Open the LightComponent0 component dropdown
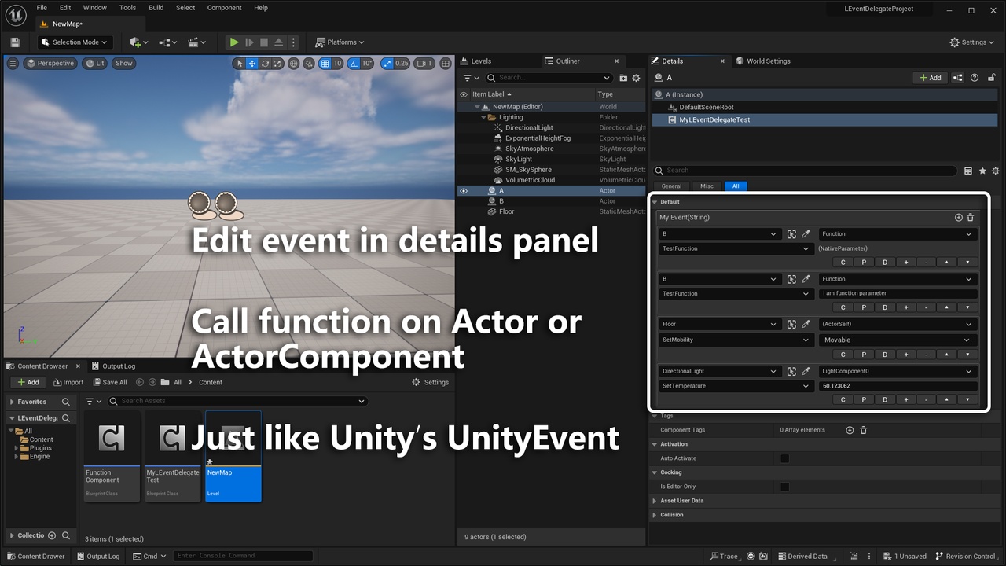1006x566 pixels. [898, 371]
